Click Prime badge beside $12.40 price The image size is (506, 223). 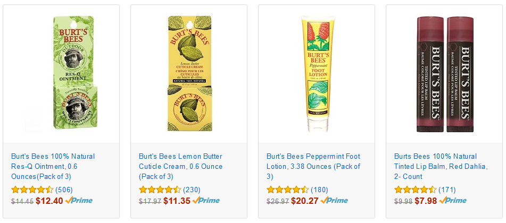pyautogui.click(x=79, y=201)
